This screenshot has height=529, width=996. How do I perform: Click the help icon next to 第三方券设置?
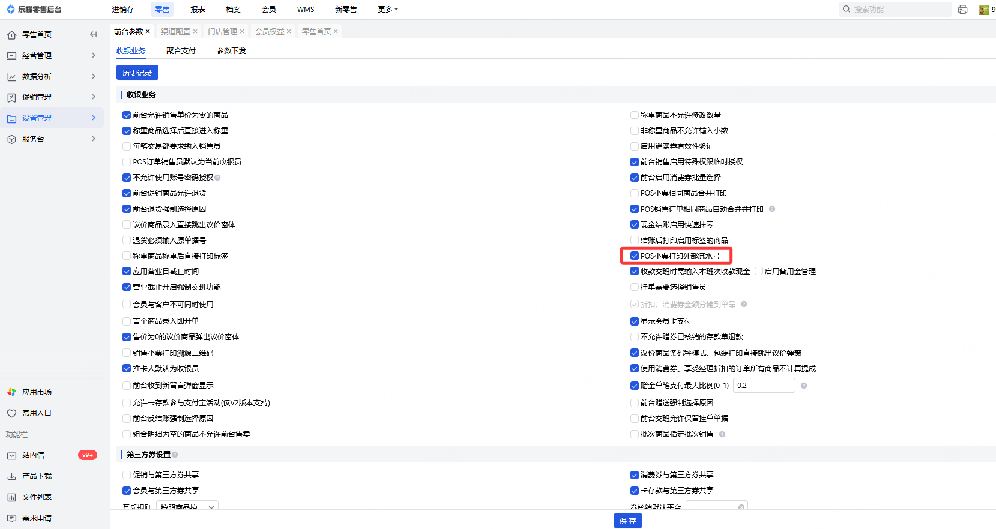click(x=175, y=455)
